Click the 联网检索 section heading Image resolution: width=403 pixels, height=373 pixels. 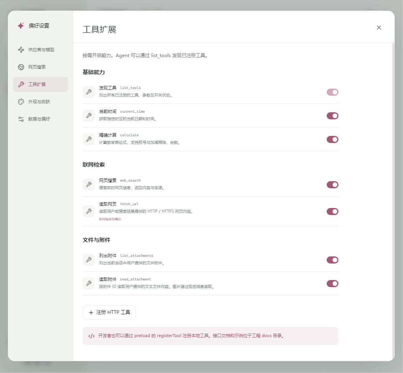click(94, 165)
